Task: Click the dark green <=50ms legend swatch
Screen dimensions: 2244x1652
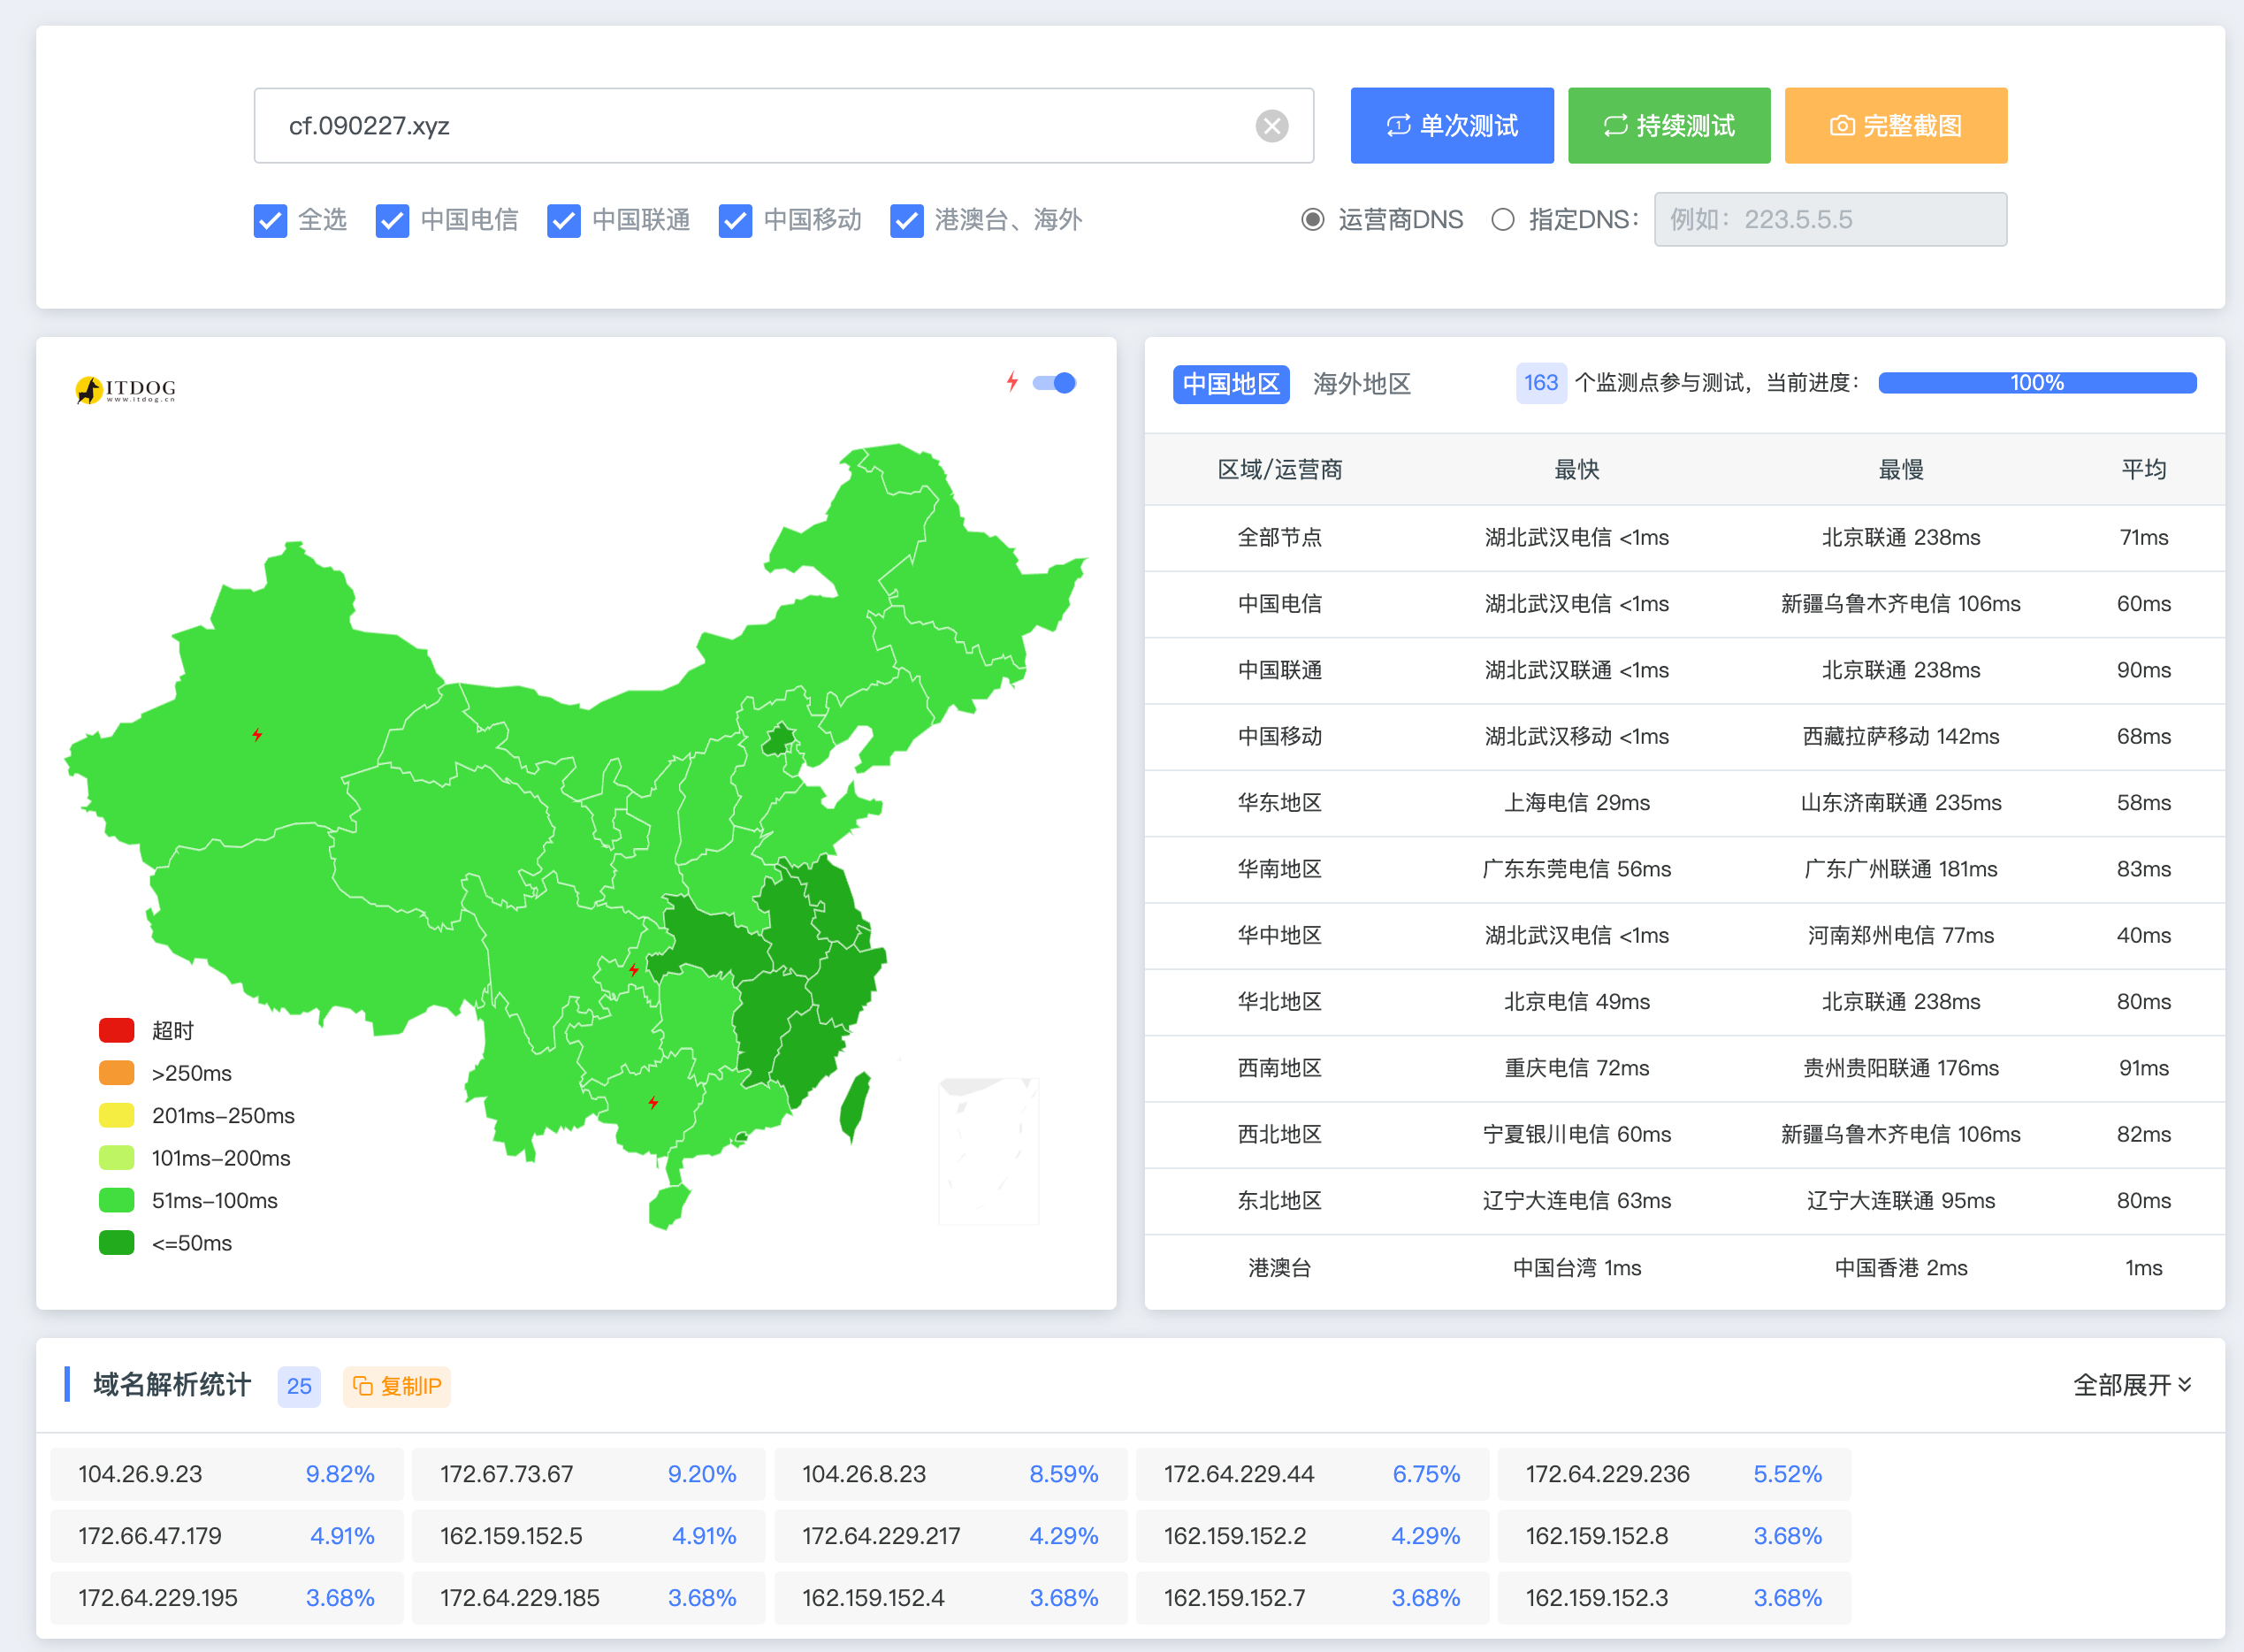Action: tap(117, 1243)
